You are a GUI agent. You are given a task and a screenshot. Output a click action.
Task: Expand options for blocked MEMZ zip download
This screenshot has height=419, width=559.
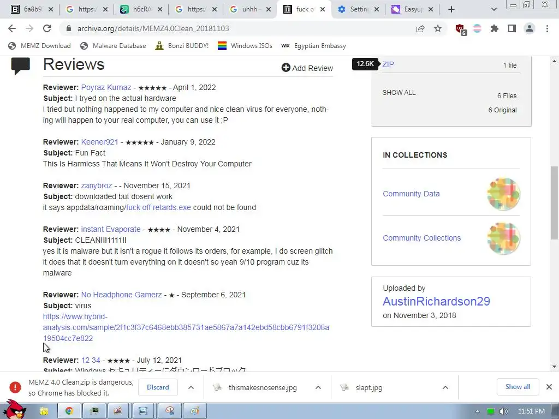click(x=191, y=387)
